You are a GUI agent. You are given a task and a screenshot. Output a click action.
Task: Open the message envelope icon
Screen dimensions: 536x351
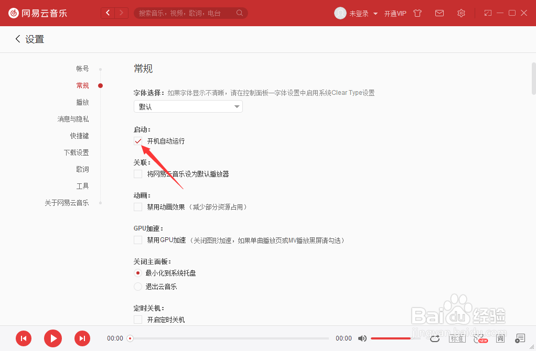point(439,13)
